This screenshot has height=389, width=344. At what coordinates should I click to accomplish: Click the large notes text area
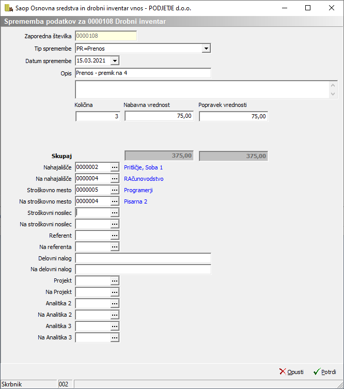(206, 89)
